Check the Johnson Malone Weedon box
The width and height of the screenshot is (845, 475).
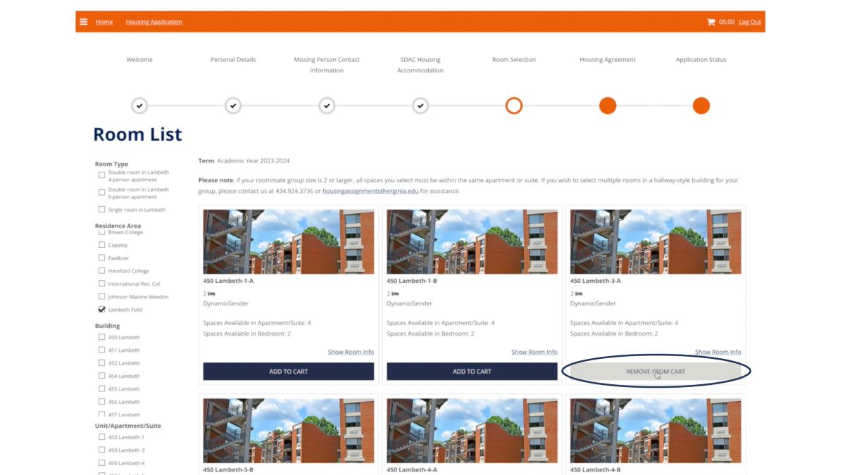102,296
